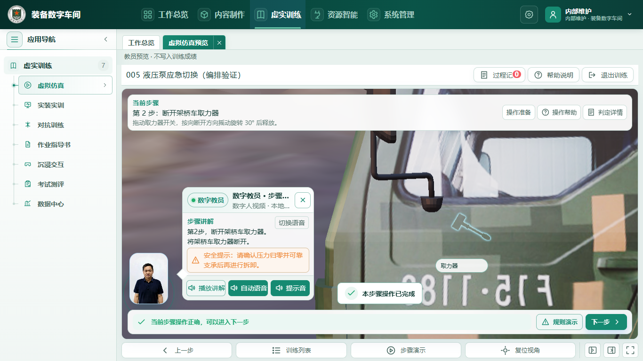Collapse the 应用导航 sidebar with the arrow
Image resolution: width=643 pixels, height=361 pixels.
(106, 39)
